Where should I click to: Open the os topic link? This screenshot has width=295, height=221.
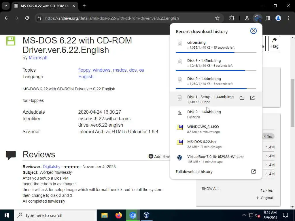[x=141, y=70]
